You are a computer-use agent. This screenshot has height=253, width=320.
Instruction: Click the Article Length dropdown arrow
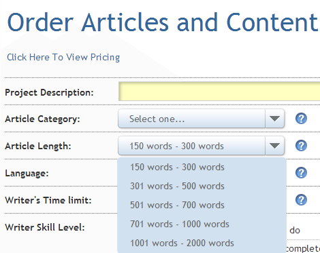(x=274, y=146)
